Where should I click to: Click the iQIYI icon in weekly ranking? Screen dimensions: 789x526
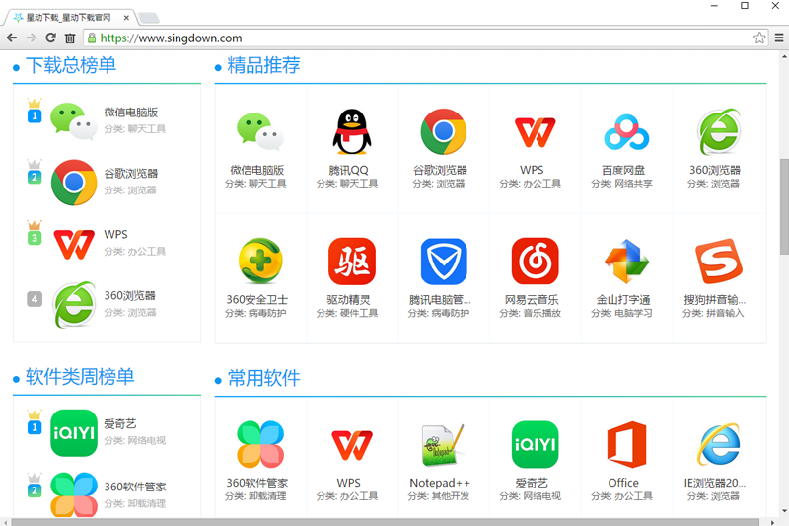coord(74,433)
